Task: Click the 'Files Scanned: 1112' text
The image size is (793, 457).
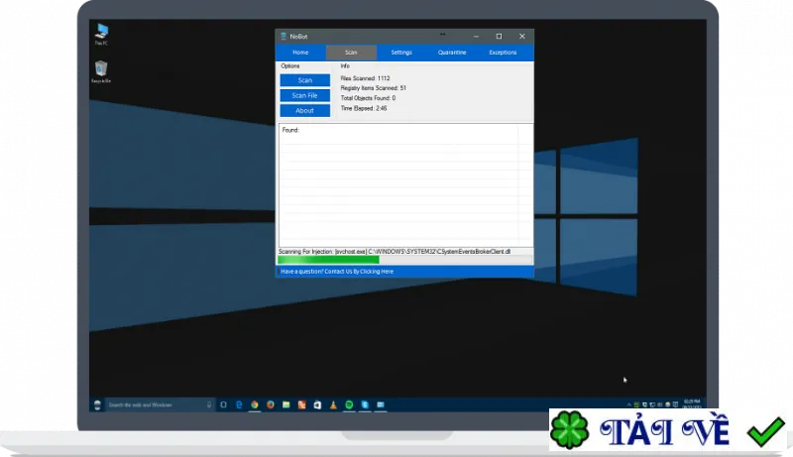Action: pyautogui.click(x=365, y=78)
